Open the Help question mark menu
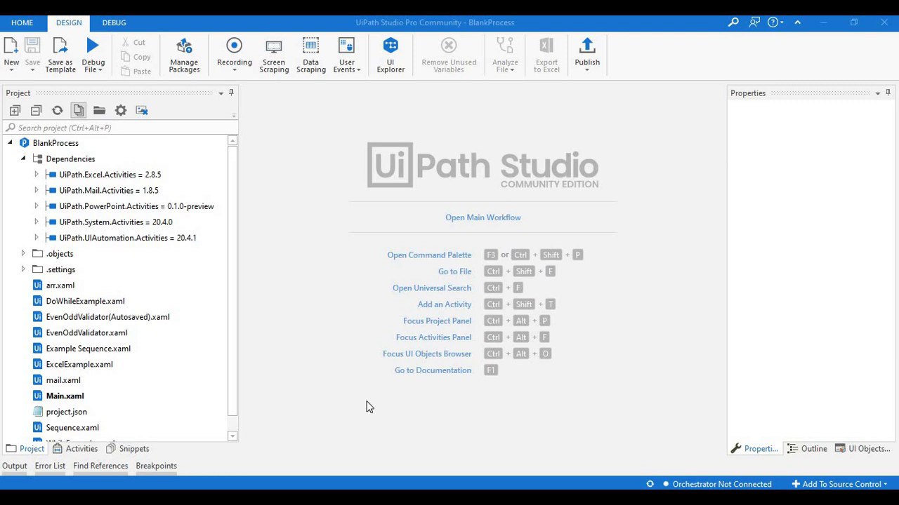 (775, 22)
